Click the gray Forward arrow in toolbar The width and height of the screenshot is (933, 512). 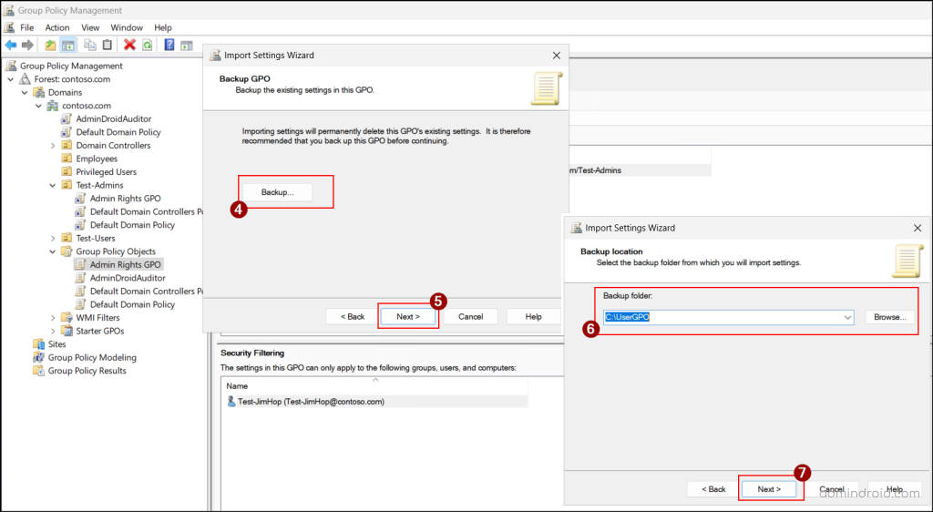(27, 46)
